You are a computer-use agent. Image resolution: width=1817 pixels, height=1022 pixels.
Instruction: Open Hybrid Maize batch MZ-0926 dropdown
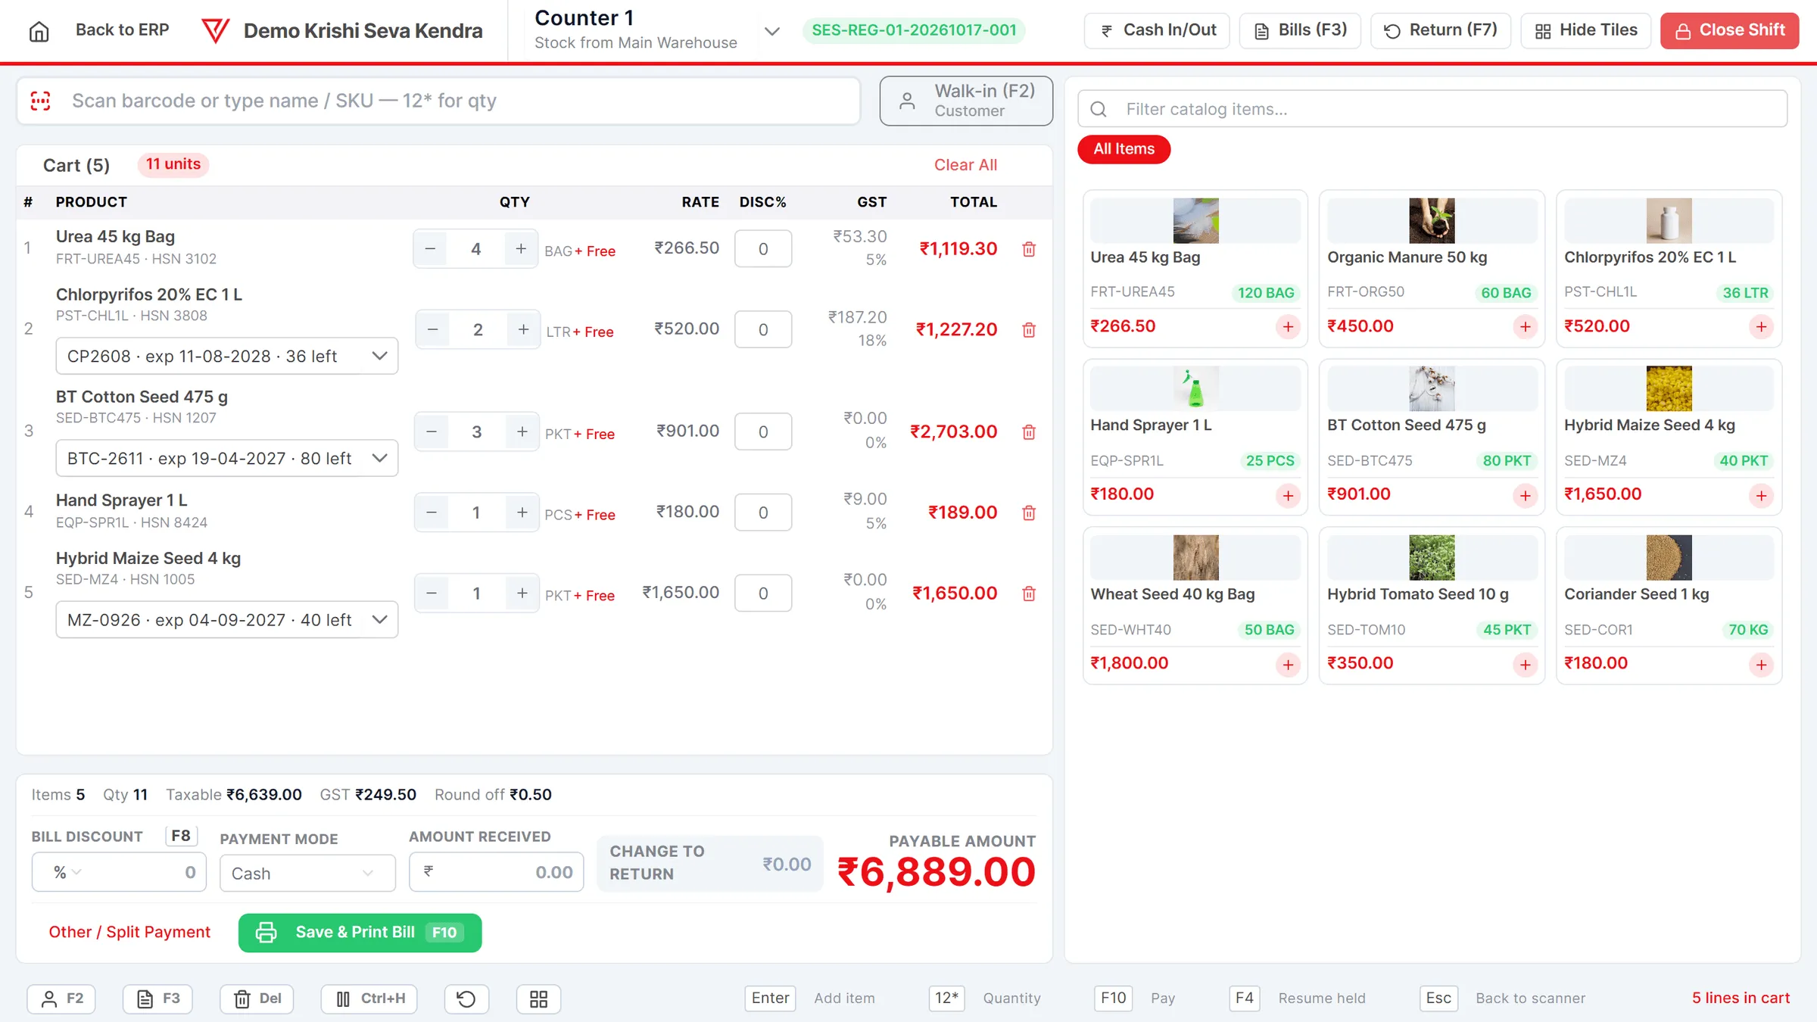(x=227, y=620)
